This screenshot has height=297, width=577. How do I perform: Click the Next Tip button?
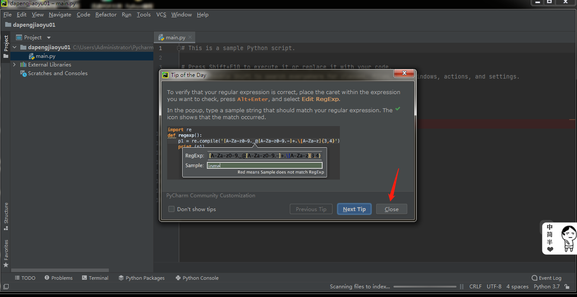pyautogui.click(x=354, y=209)
